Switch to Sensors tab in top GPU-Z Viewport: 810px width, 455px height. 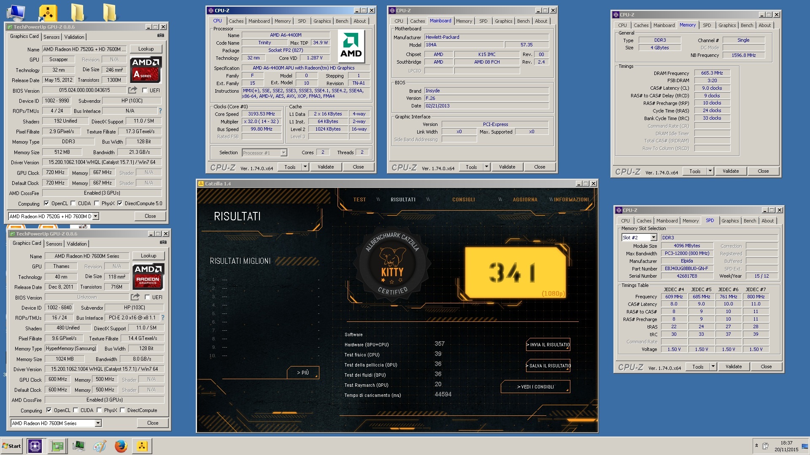51,37
